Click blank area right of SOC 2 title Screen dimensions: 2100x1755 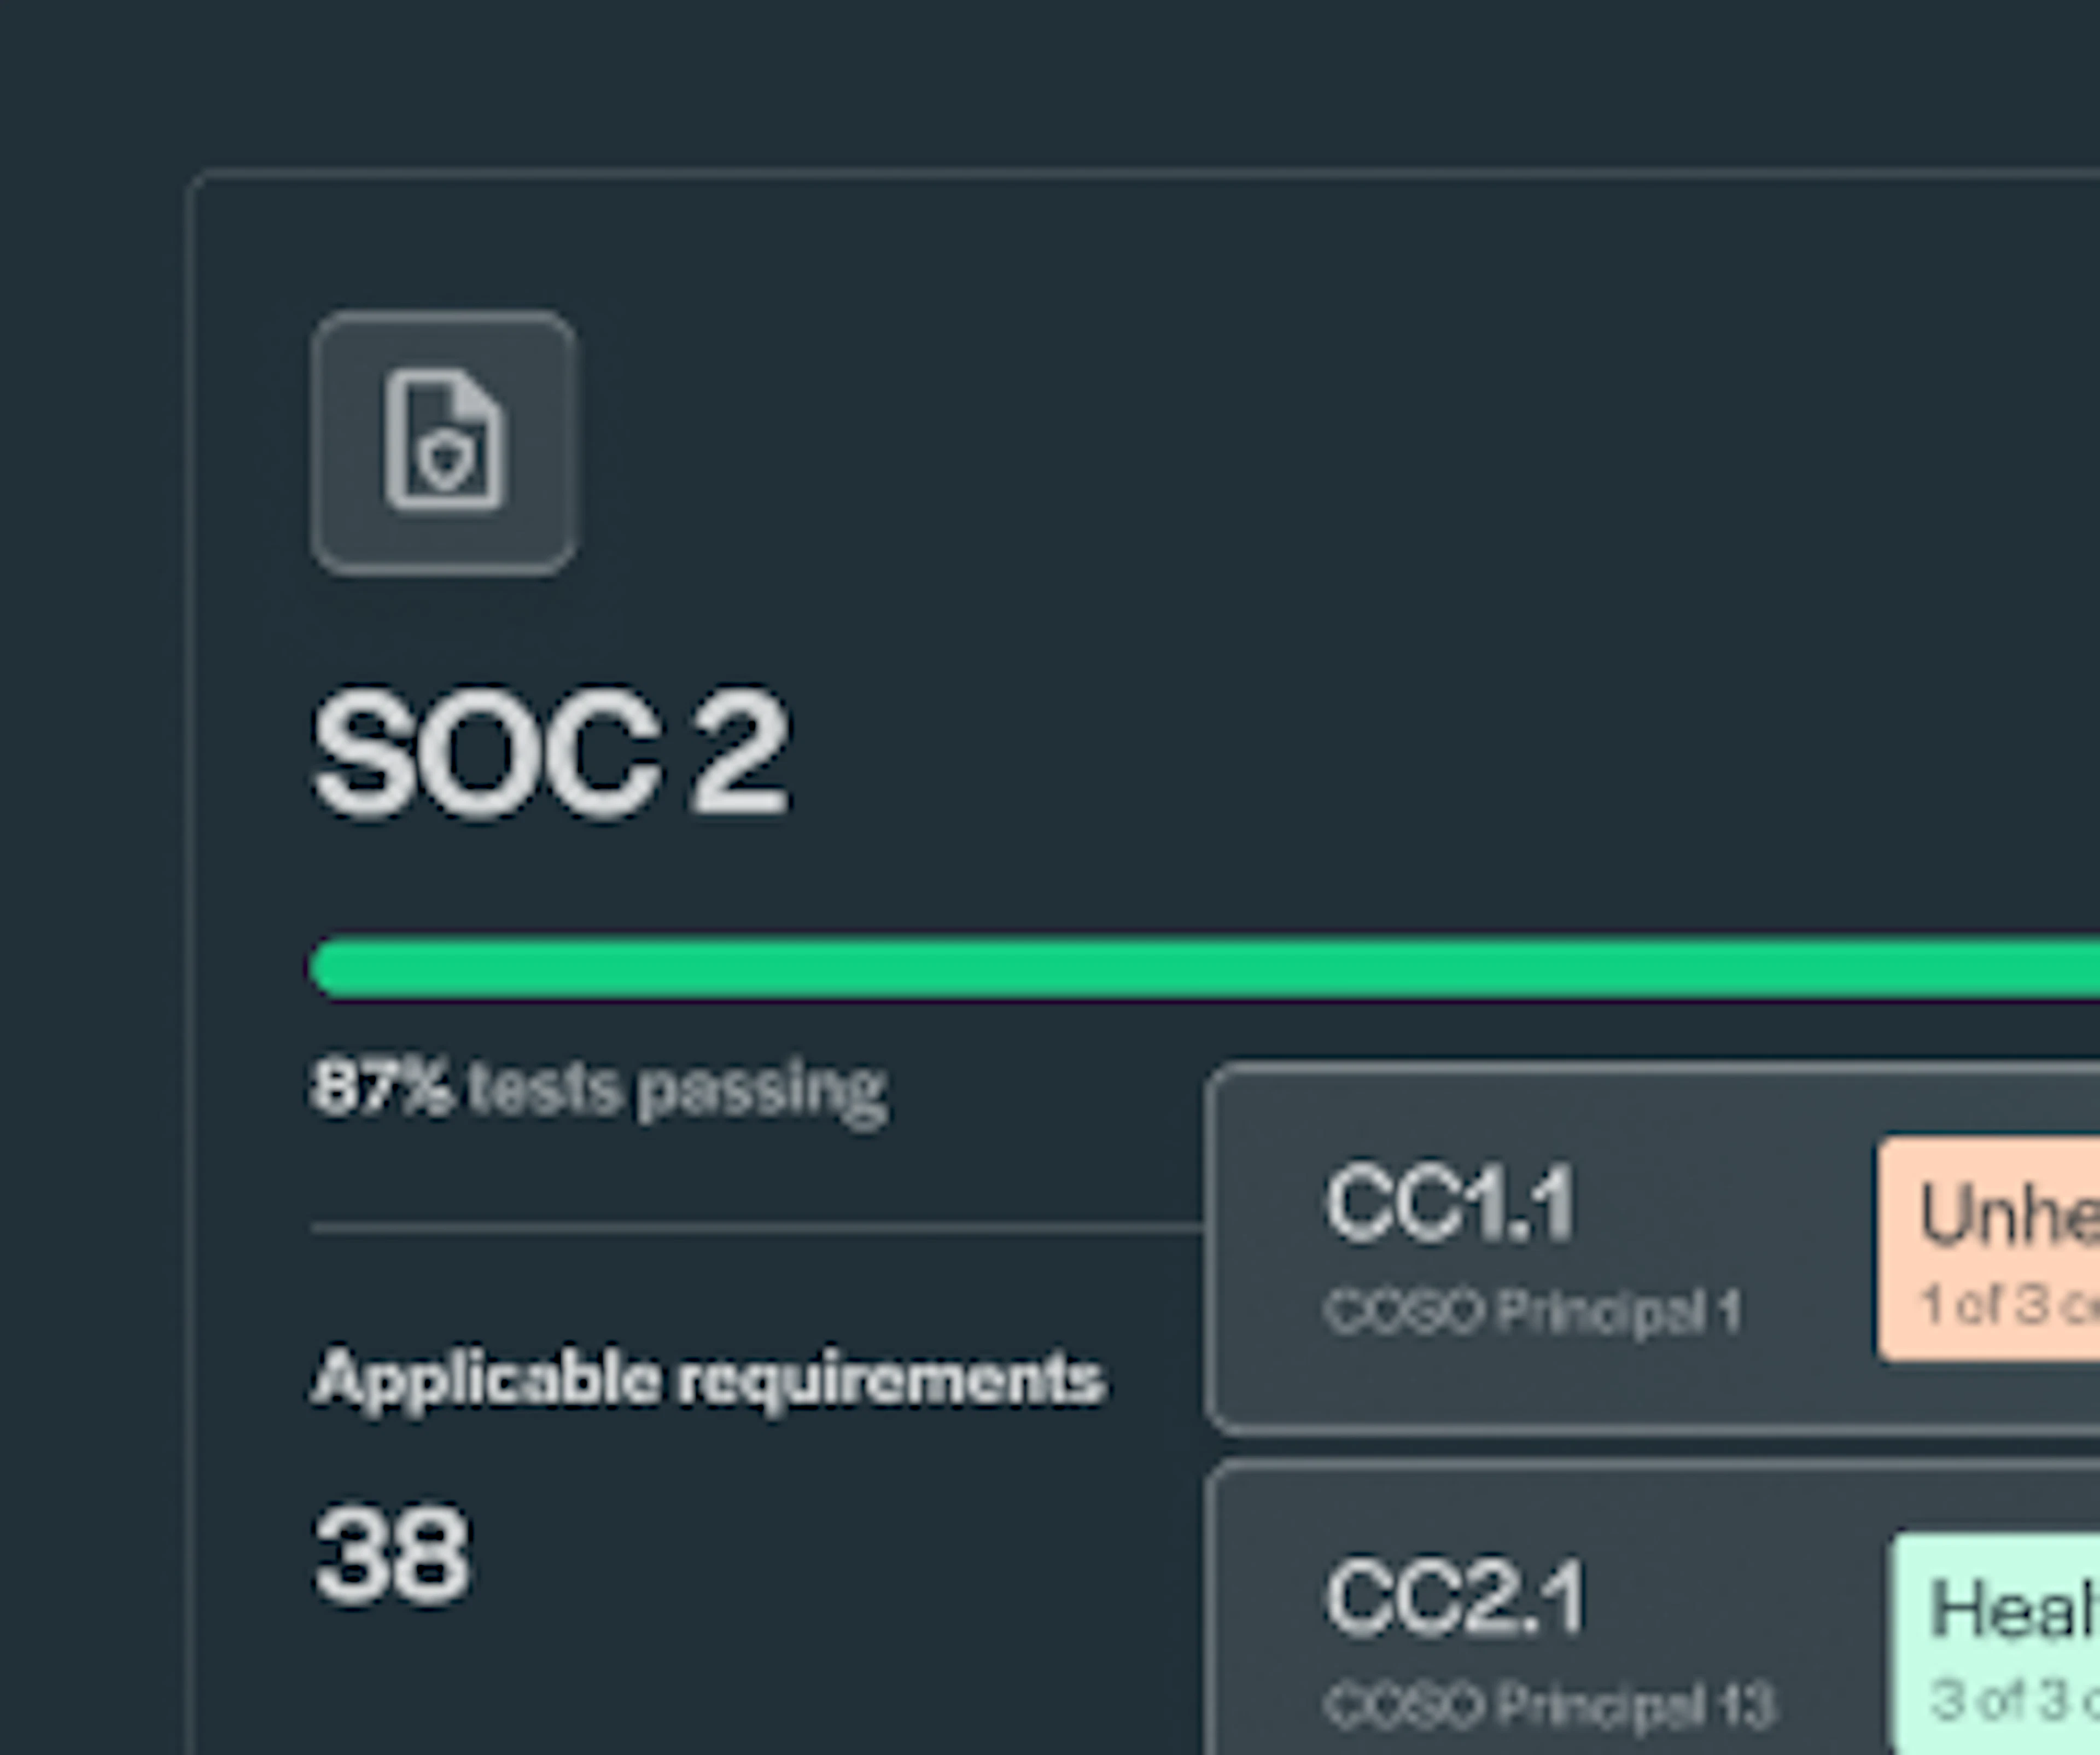point(1400,753)
